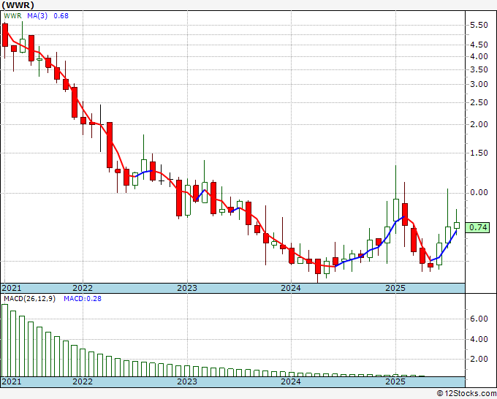Select 2024 on the price chart timeline
Viewport: 497px width, 399px height.
coord(291,288)
